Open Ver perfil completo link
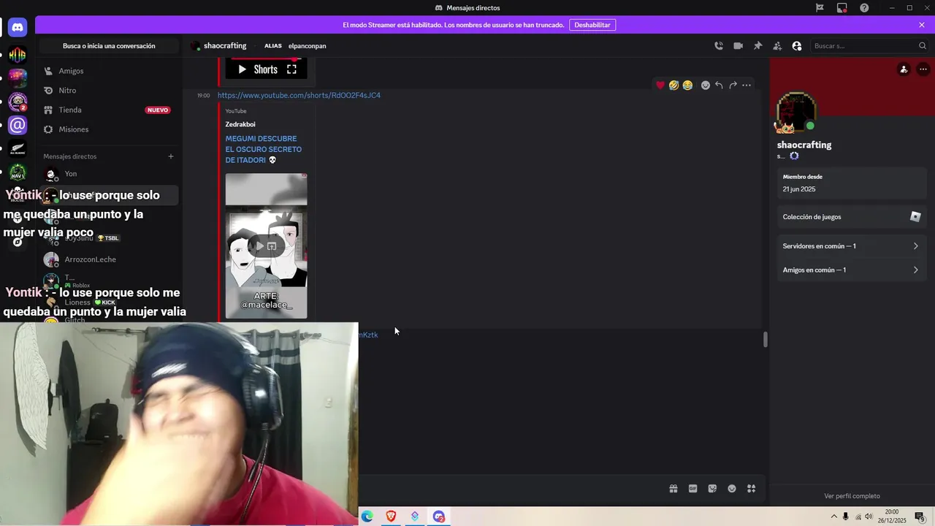The height and width of the screenshot is (526, 935). click(x=852, y=496)
